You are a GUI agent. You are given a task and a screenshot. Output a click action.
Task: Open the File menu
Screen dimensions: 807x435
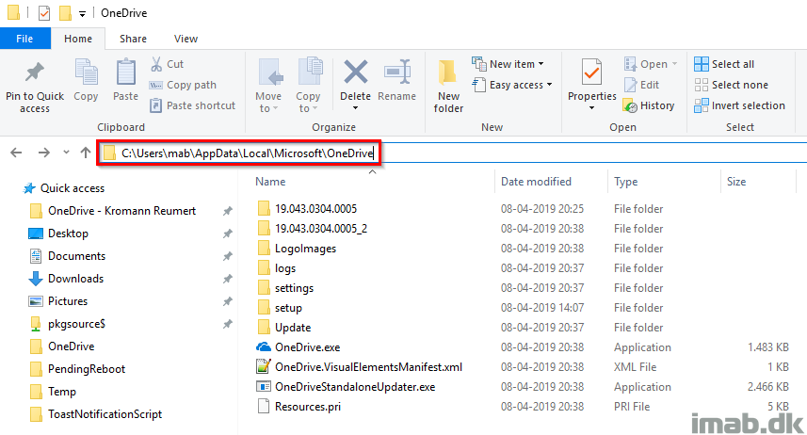(24, 39)
